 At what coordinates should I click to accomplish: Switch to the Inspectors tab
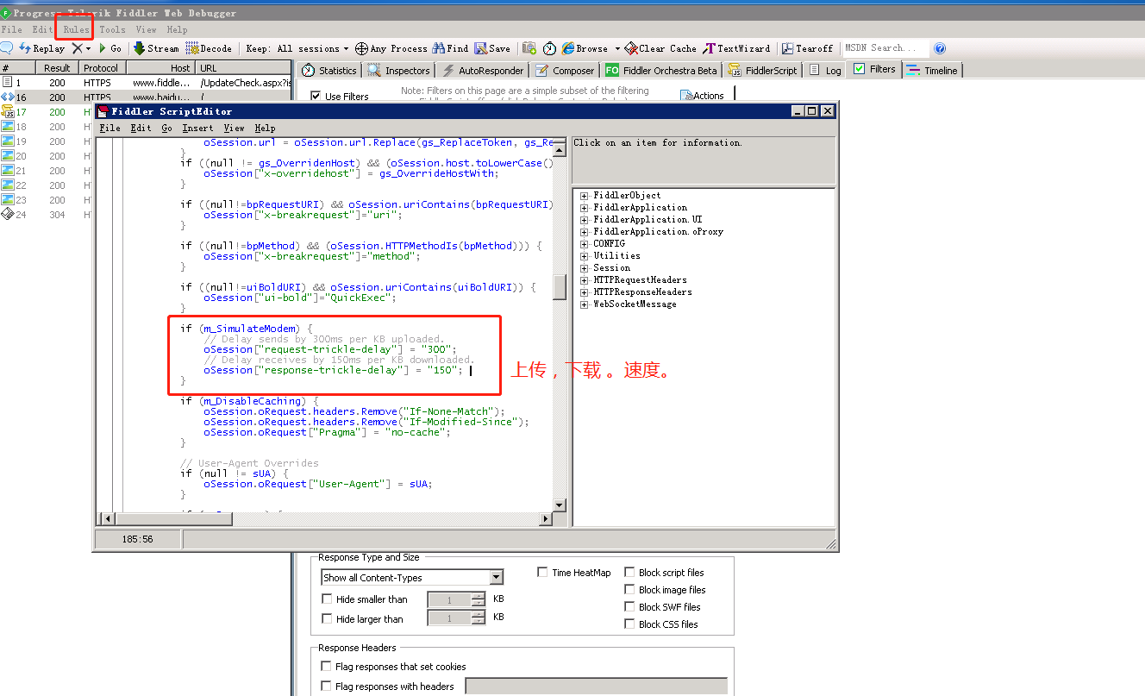(x=398, y=71)
